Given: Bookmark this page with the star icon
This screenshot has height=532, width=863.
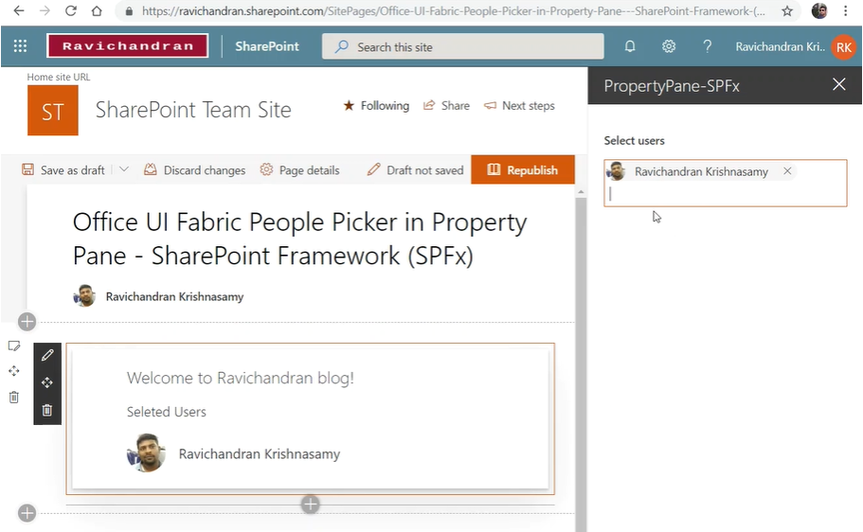Looking at the screenshot, I should [786, 11].
